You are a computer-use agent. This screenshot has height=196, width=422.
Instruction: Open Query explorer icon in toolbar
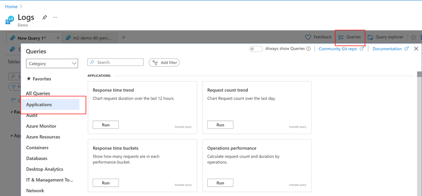[x=370, y=37]
